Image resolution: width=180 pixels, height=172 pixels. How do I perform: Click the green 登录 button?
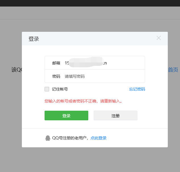[x=66, y=116]
